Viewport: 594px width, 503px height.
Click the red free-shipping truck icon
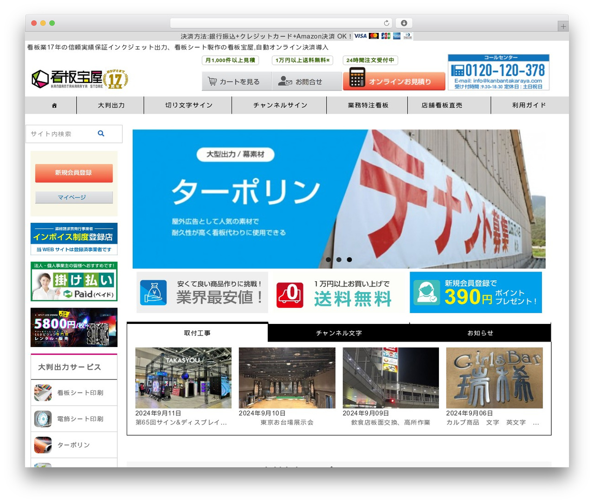[290, 295]
